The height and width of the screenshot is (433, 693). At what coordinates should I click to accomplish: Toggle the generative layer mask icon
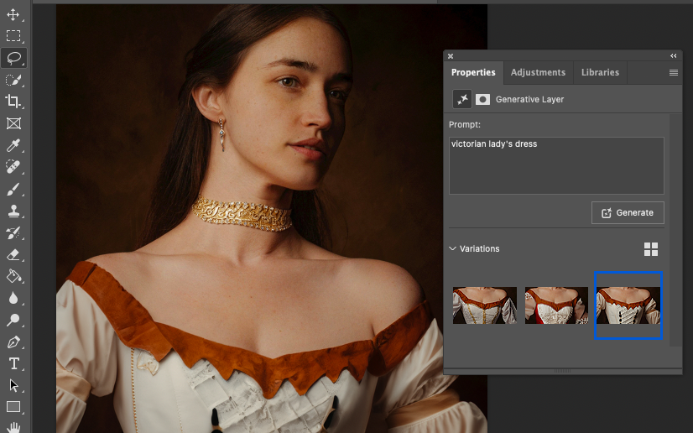pyautogui.click(x=482, y=99)
